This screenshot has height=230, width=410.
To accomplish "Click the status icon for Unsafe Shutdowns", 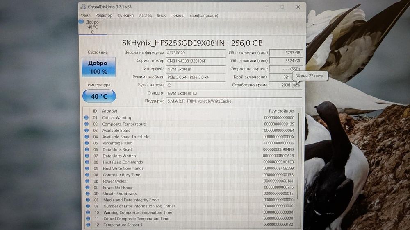I will pyautogui.click(x=88, y=194).
